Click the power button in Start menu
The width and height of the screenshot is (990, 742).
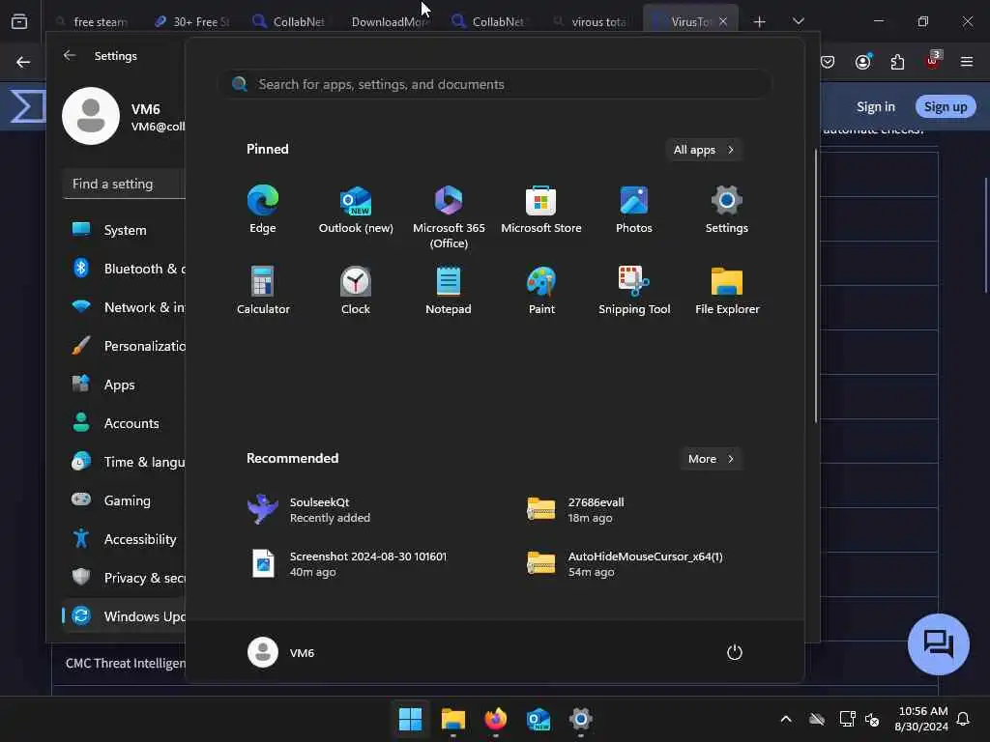click(x=735, y=652)
